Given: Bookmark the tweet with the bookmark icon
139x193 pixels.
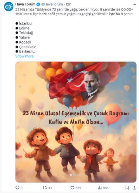Looking at the screenshot, I should (127, 188).
